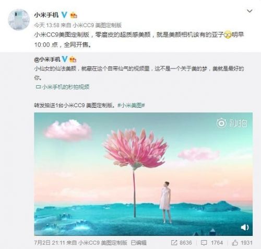Open the 小米手机 author name at top
The image size is (261, 249).
[46, 15]
